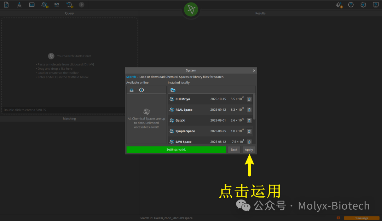The width and height of the screenshot is (382, 221).
Task: Click the Your Search Starts Here placeholder
Action: point(74,56)
